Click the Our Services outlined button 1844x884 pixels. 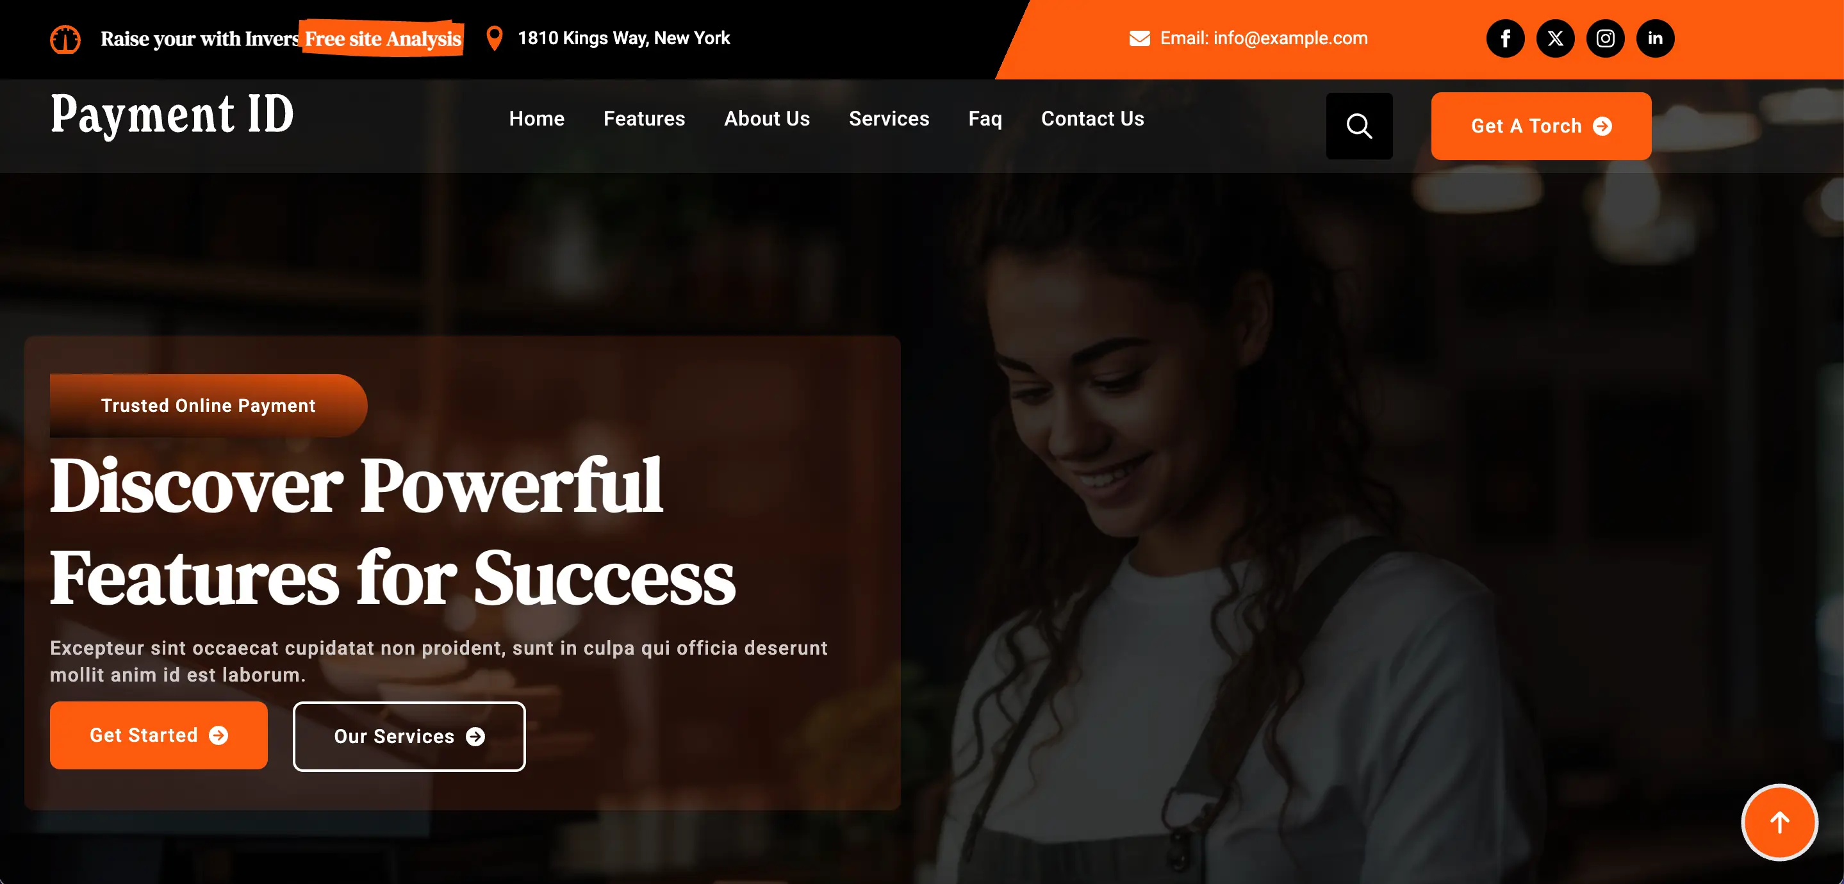pyautogui.click(x=409, y=737)
